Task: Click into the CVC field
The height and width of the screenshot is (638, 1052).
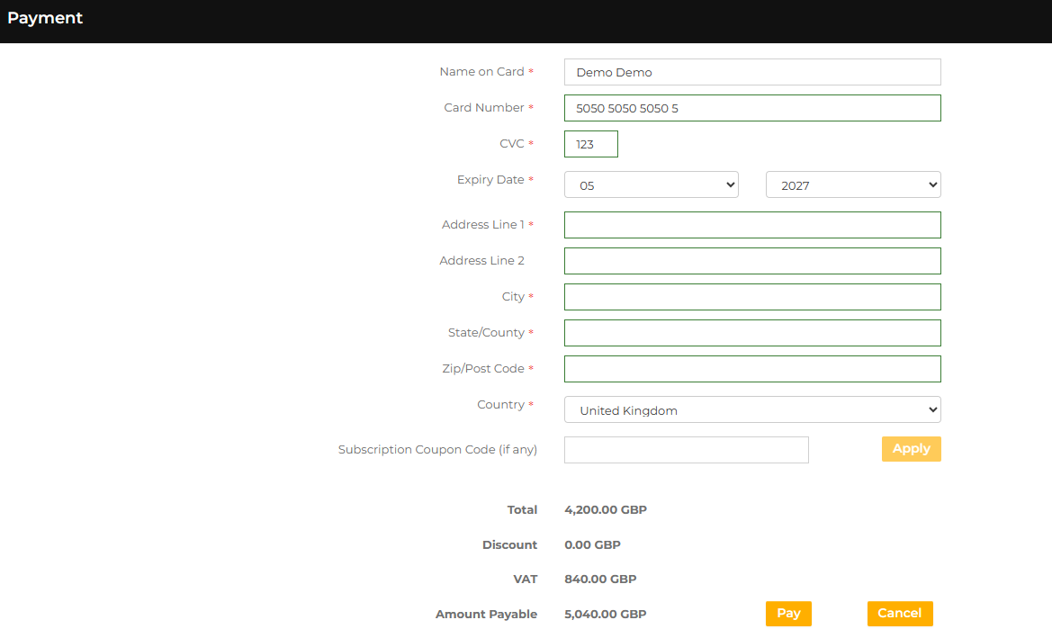Action: [590, 144]
